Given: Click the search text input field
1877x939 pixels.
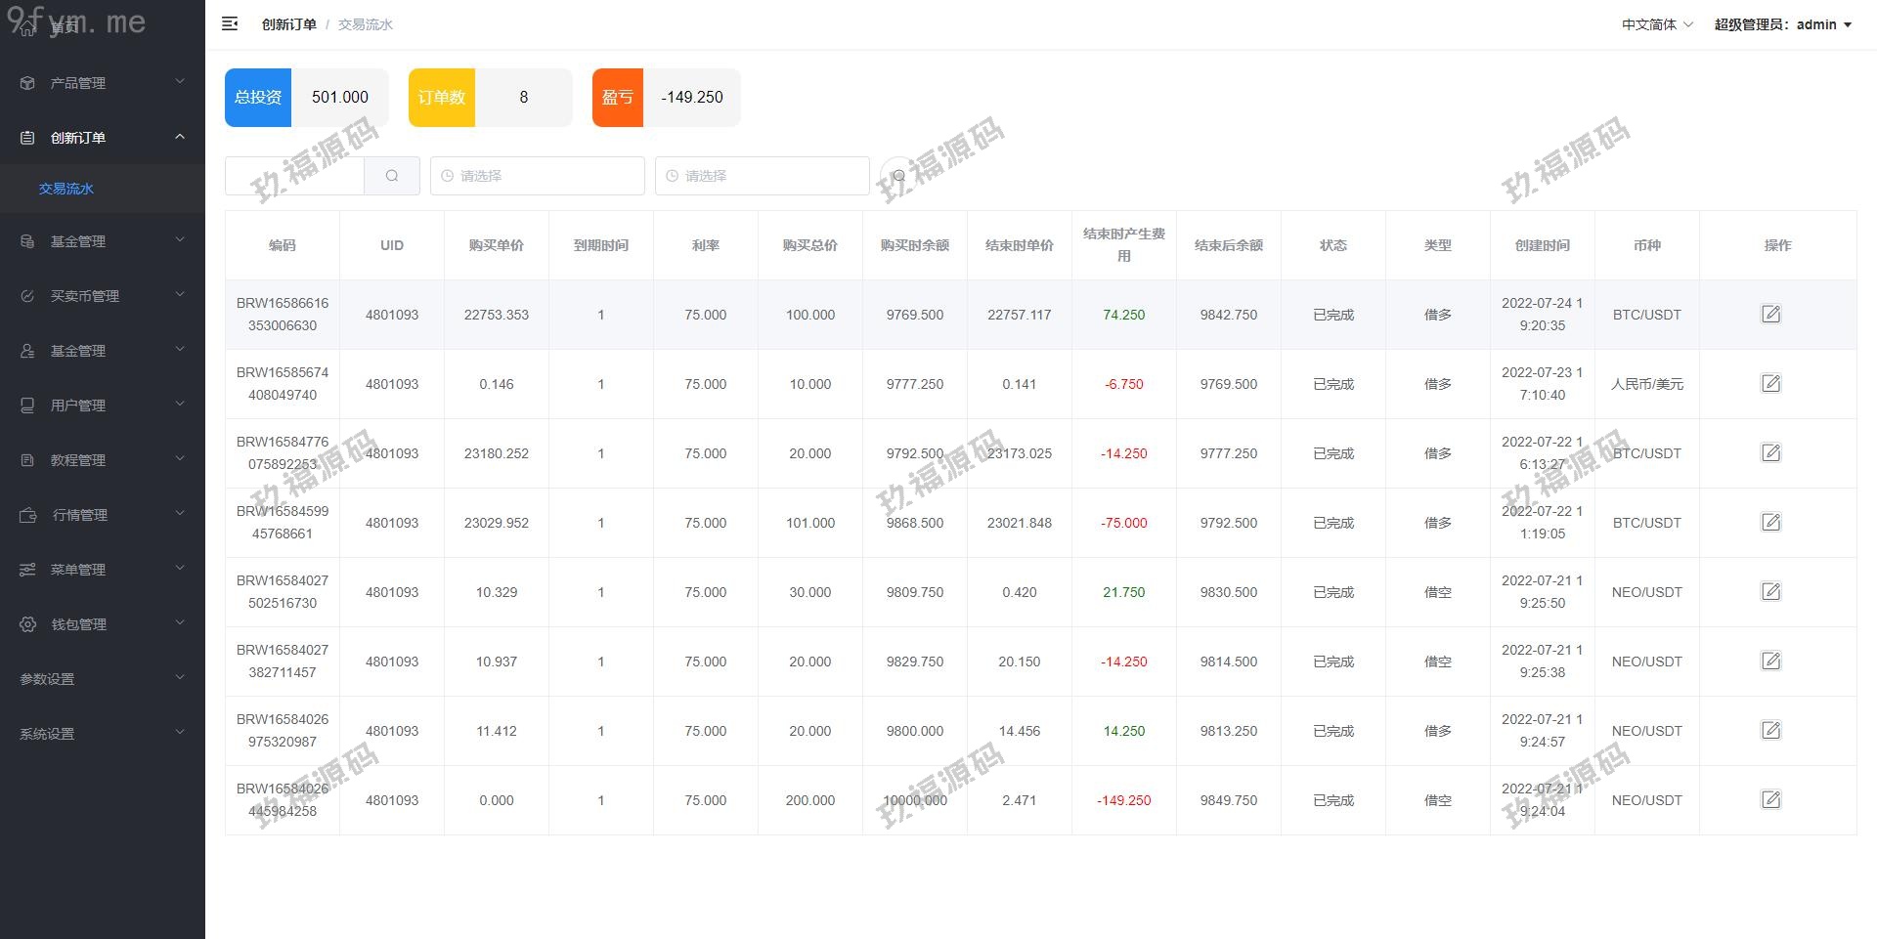Looking at the screenshot, I should pyautogui.click(x=294, y=176).
